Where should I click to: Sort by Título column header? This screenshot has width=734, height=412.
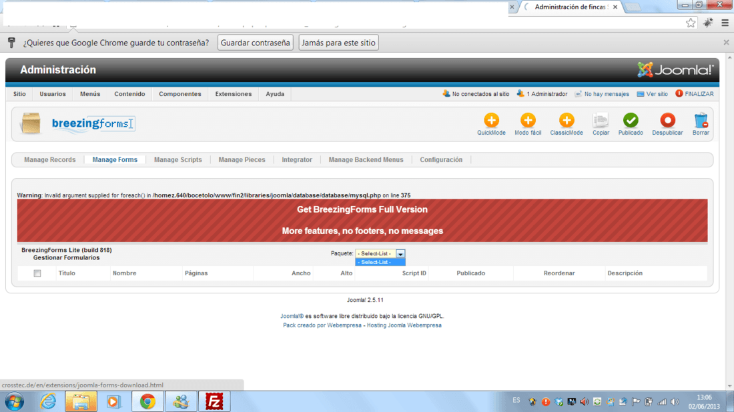pos(67,273)
